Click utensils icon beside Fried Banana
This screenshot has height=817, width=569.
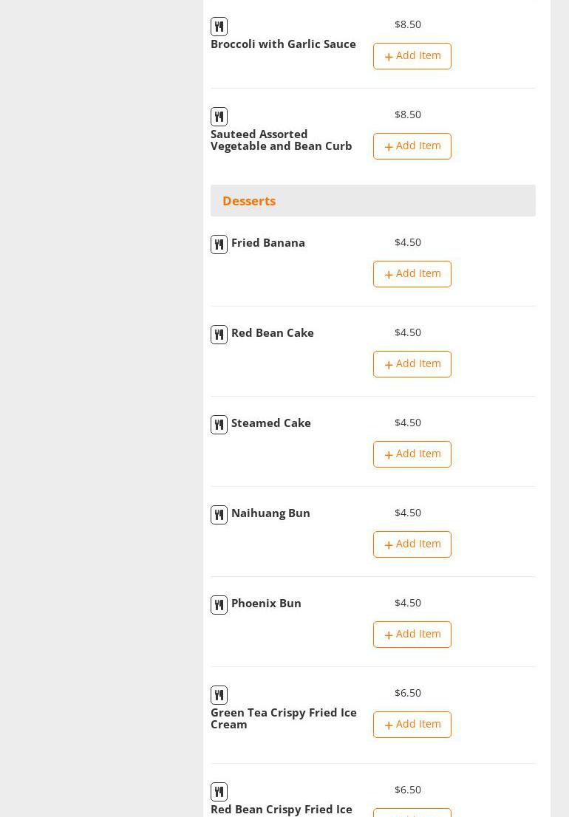tap(219, 245)
